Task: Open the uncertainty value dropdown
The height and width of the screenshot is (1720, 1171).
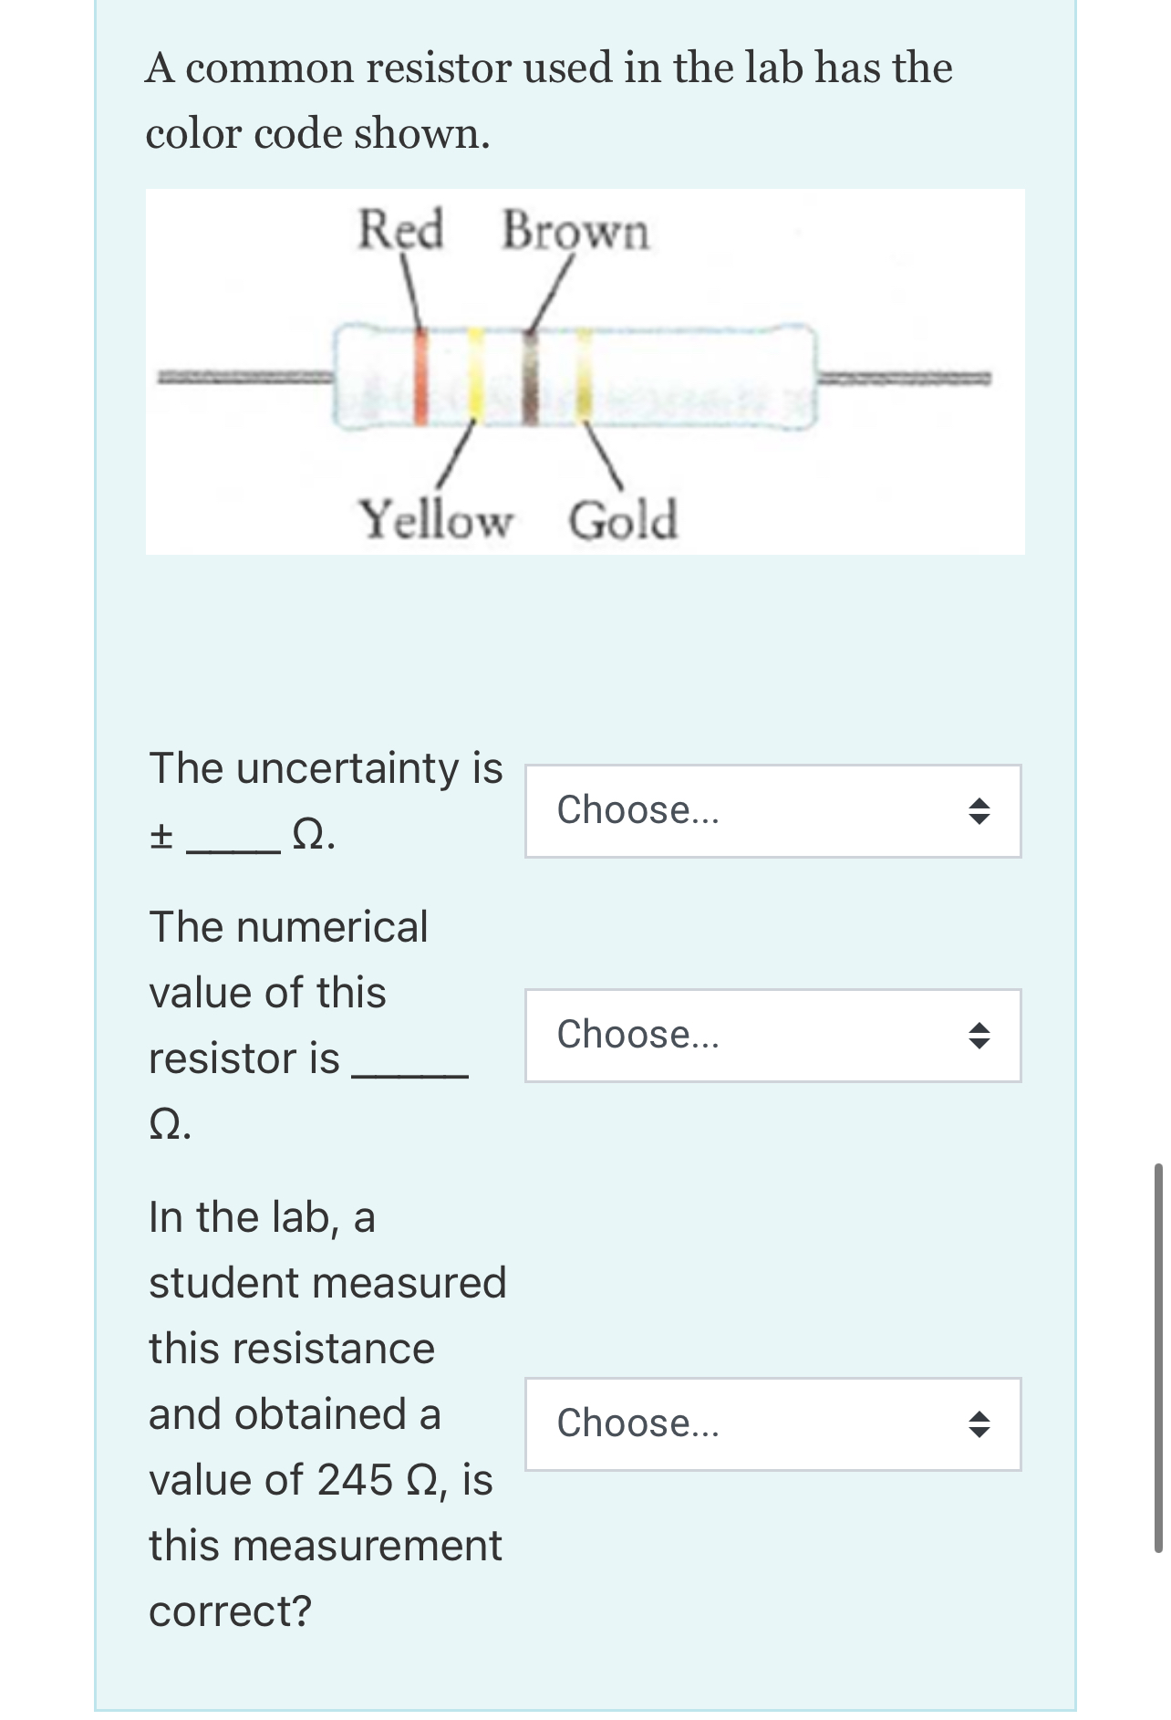Action: point(771,810)
